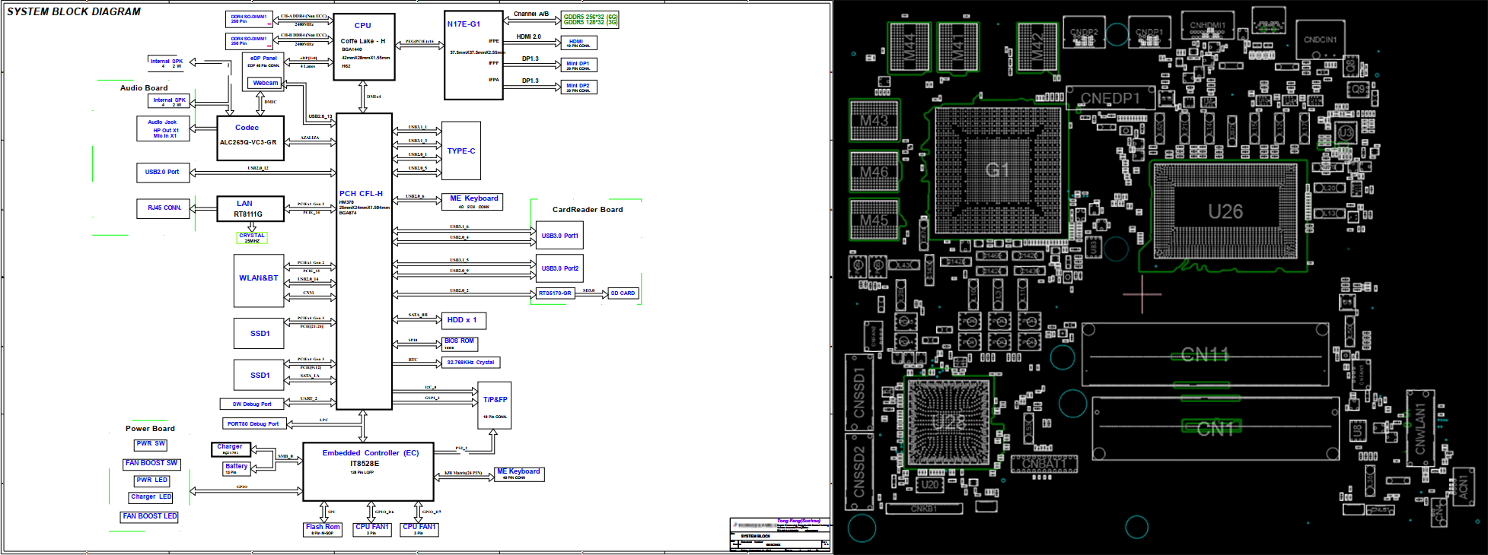
Task: Select the BIOS ROM block
Action: point(460,344)
